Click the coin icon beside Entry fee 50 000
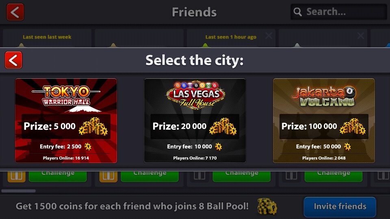Screen dimensions: 390x219 tap(347, 146)
